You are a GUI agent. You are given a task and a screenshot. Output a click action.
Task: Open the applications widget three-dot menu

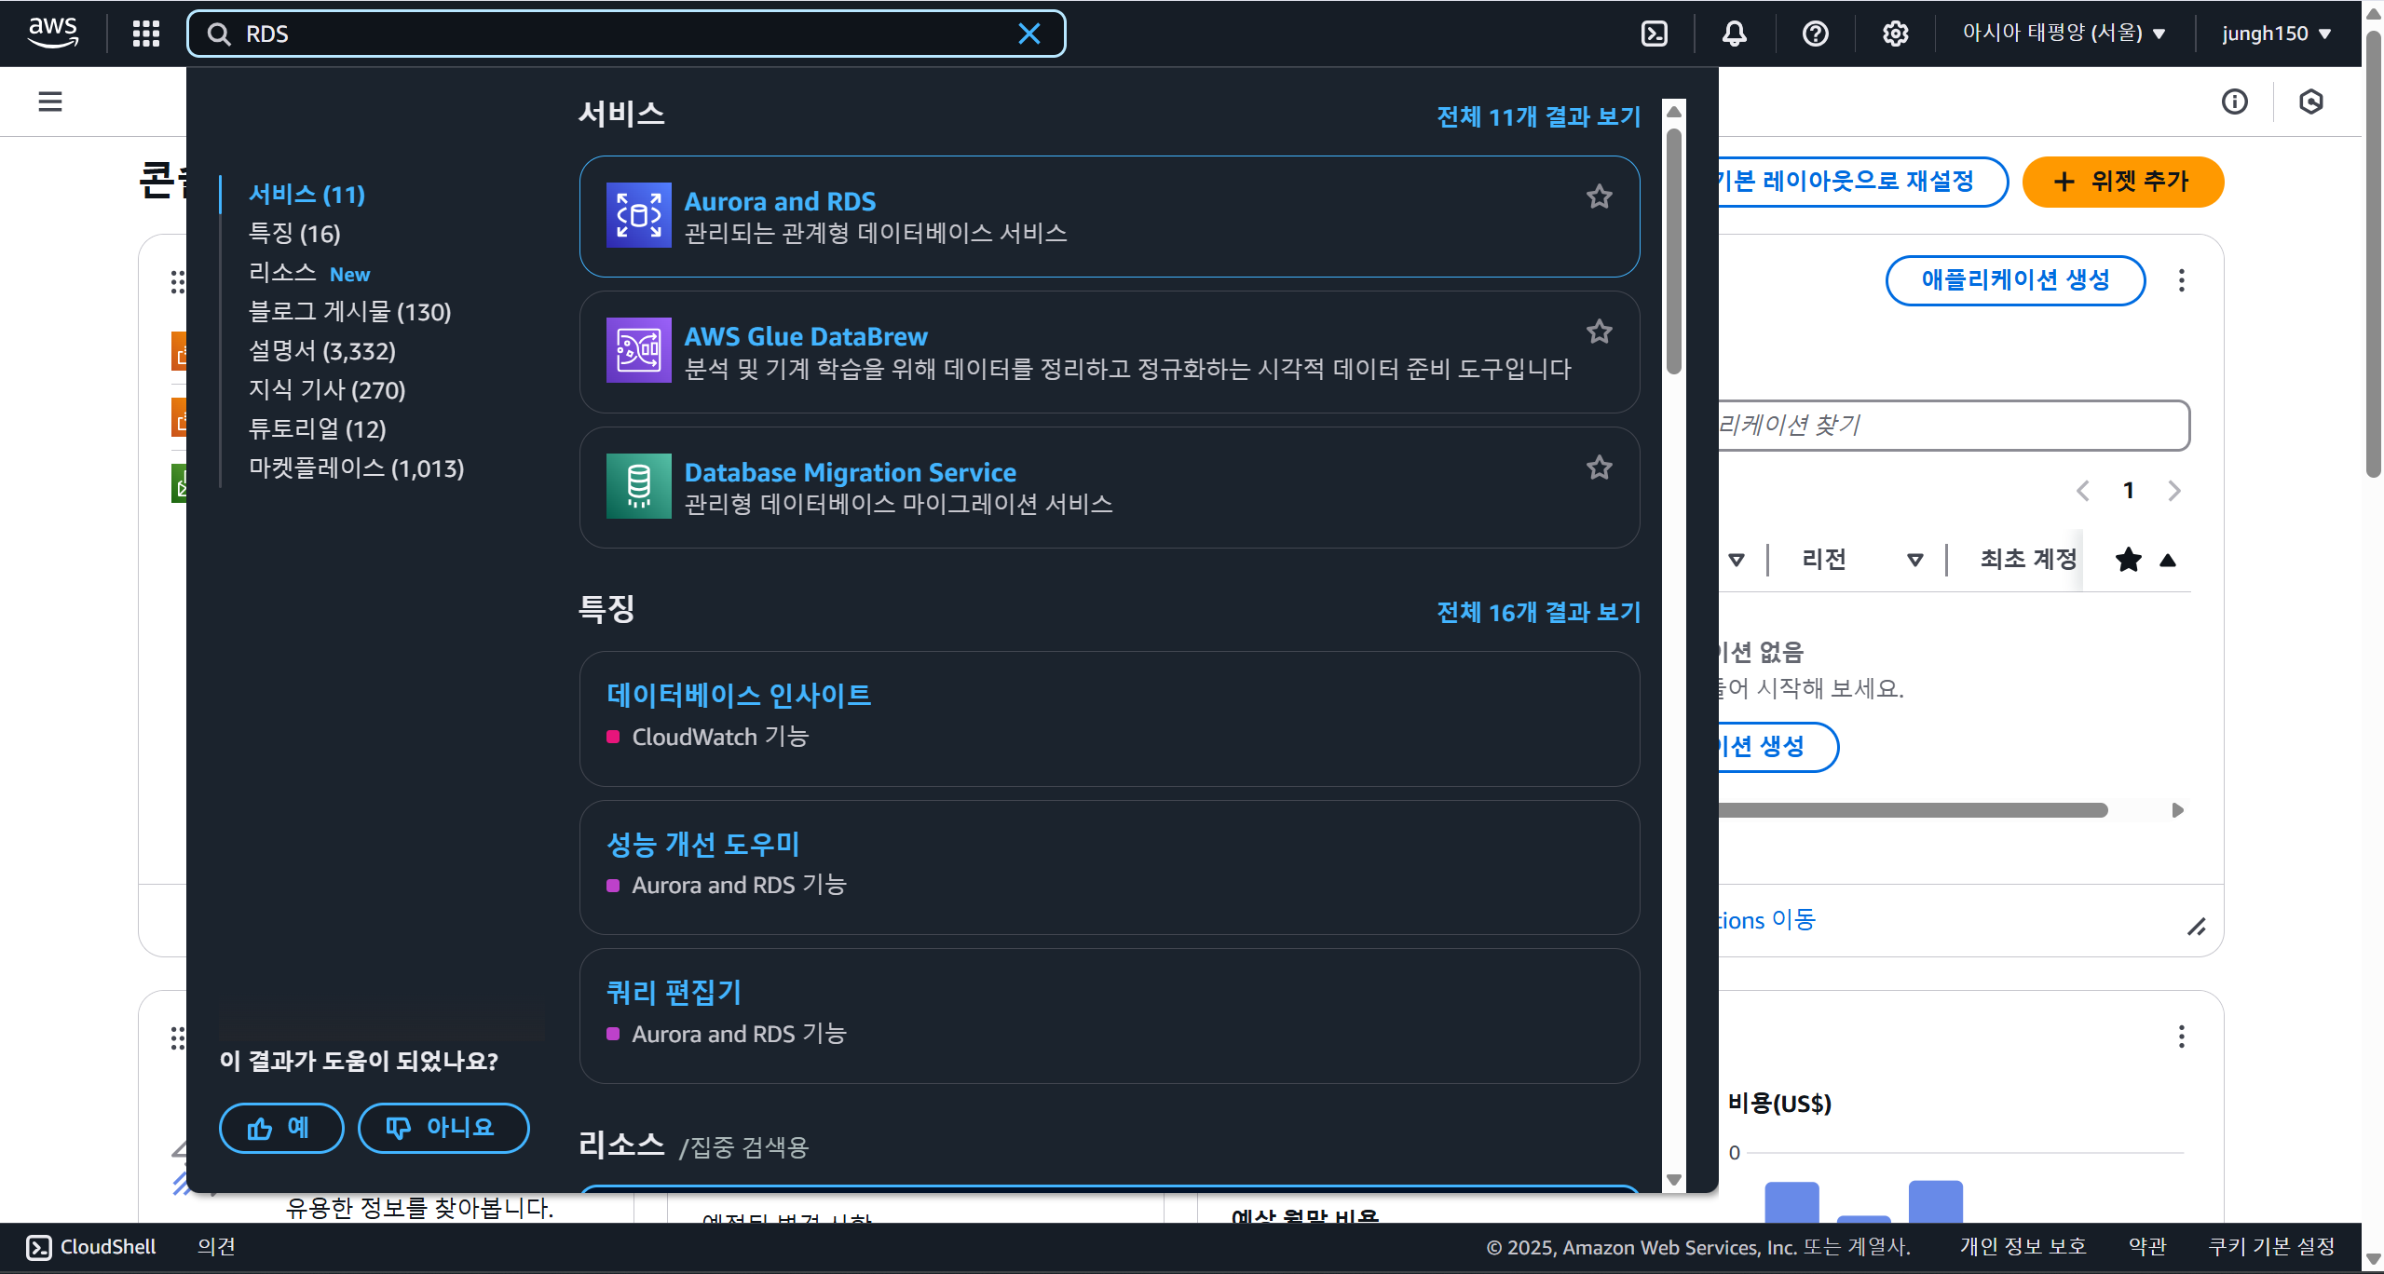coord(2182,280)
